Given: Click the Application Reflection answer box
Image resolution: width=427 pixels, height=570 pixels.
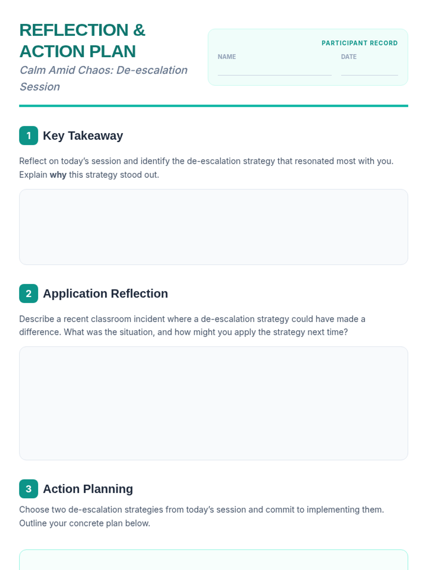Looking at the screenshot, I should click(213, 403).
